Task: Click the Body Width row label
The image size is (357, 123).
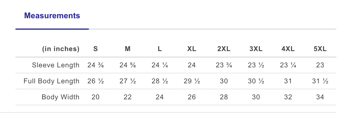Action: (60, 97)
